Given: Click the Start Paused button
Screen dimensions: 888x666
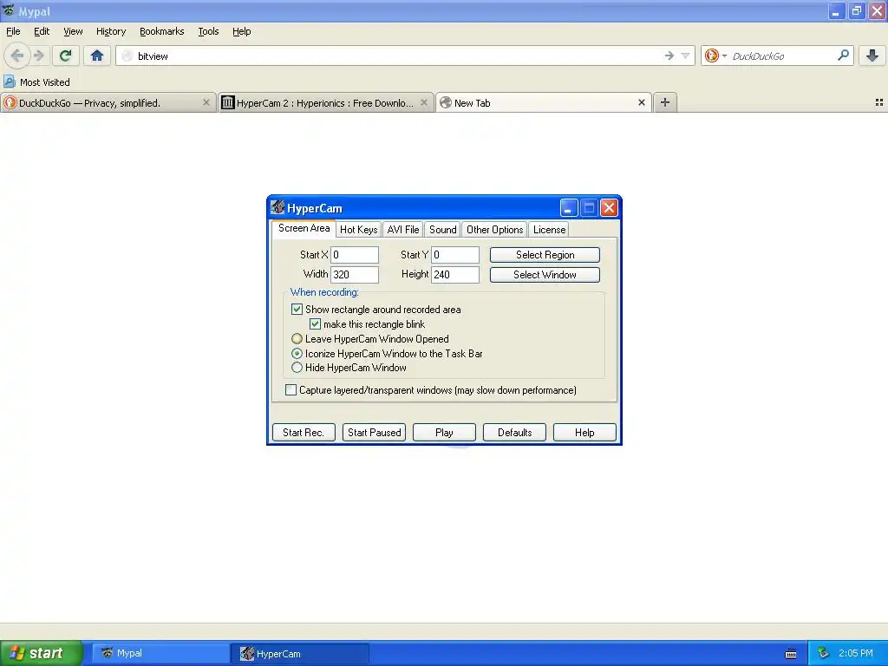Looking at the screenshot, I should coord(374,432).
